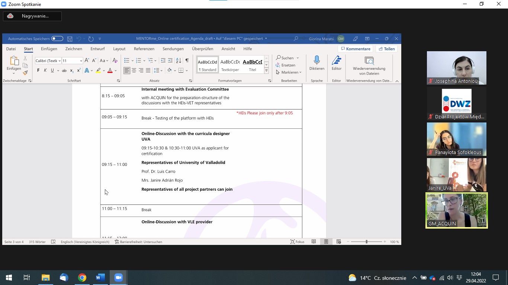Justify the text
This screenshot has width=508, height=285.
click(x=148, y=71)
